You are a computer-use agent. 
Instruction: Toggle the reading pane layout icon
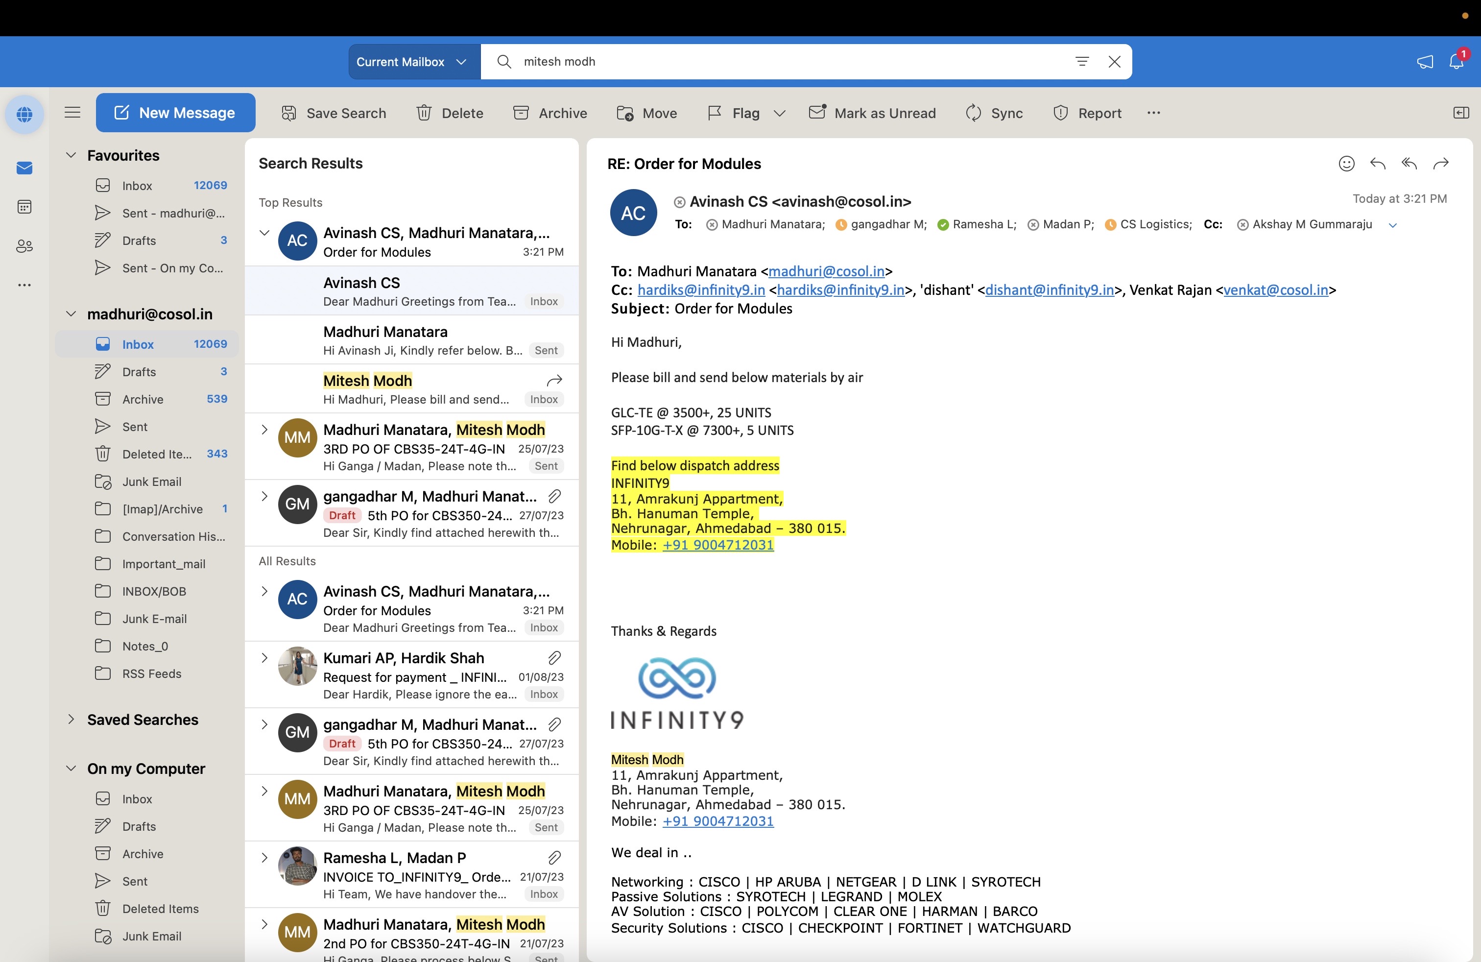(1460, 113)
